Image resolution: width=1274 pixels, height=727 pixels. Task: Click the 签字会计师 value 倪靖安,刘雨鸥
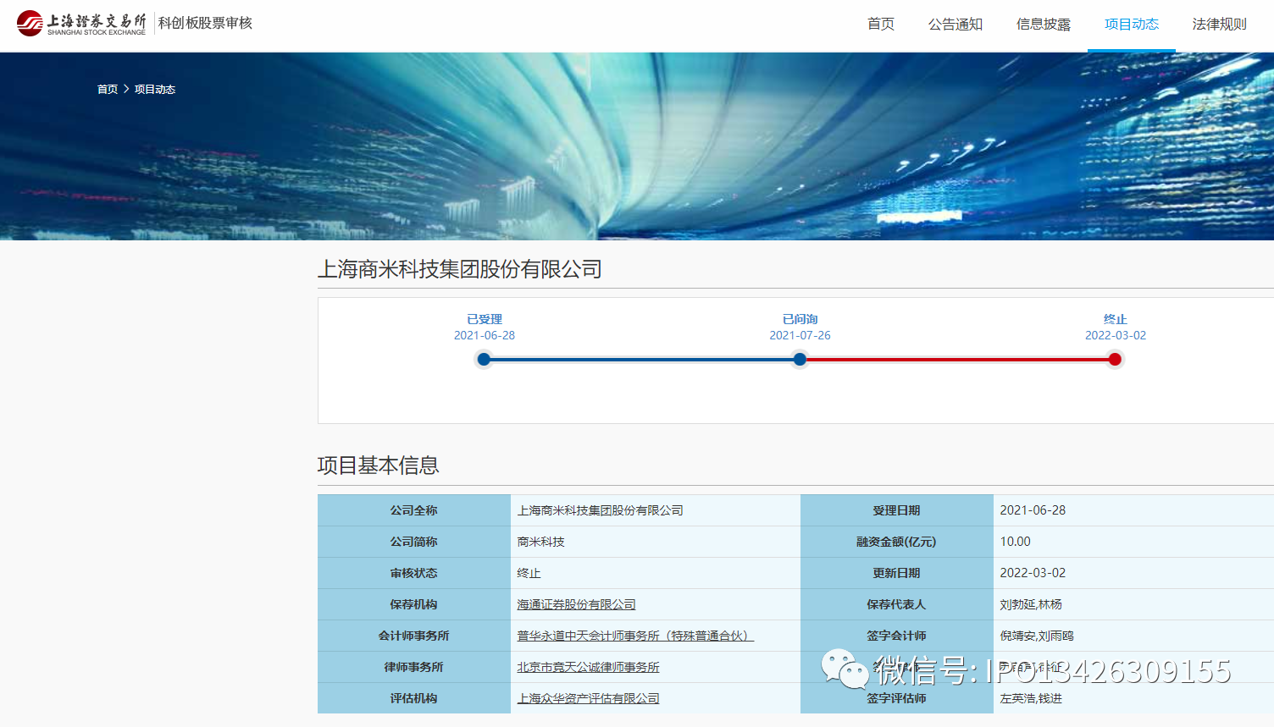[x=1037, y=636]
